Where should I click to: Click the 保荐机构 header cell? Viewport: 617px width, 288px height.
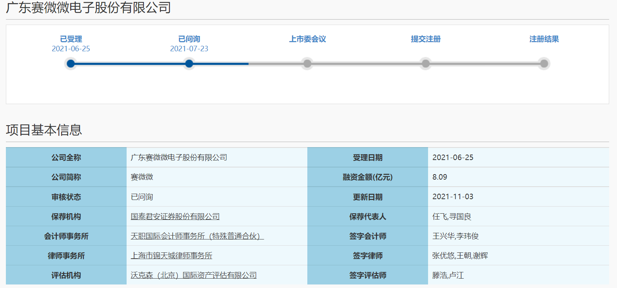click(66, 216)
